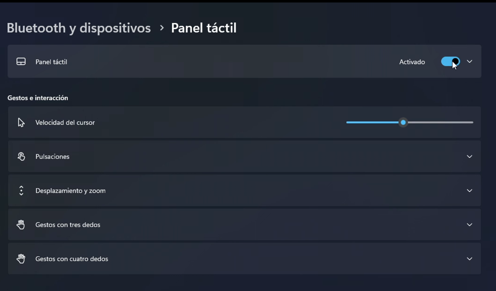496x291 pixels.
Task: Select the cursor arrow icon near Velocidad del cursor
Action: point(21,122)
